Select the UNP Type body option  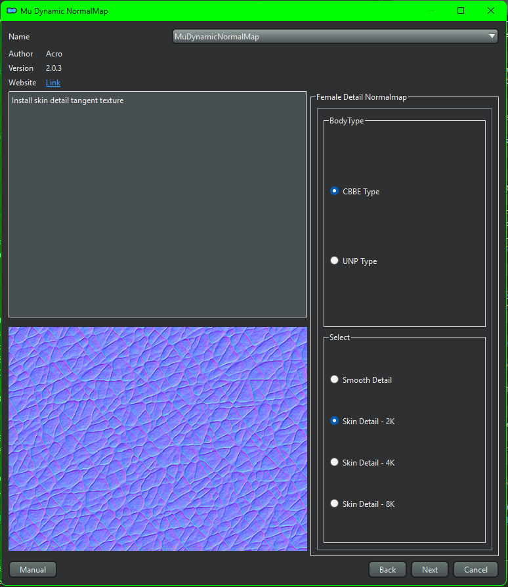click(354, 261)
